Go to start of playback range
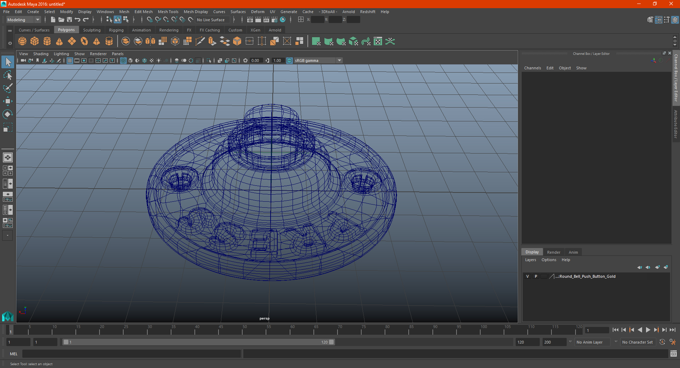 615,330
